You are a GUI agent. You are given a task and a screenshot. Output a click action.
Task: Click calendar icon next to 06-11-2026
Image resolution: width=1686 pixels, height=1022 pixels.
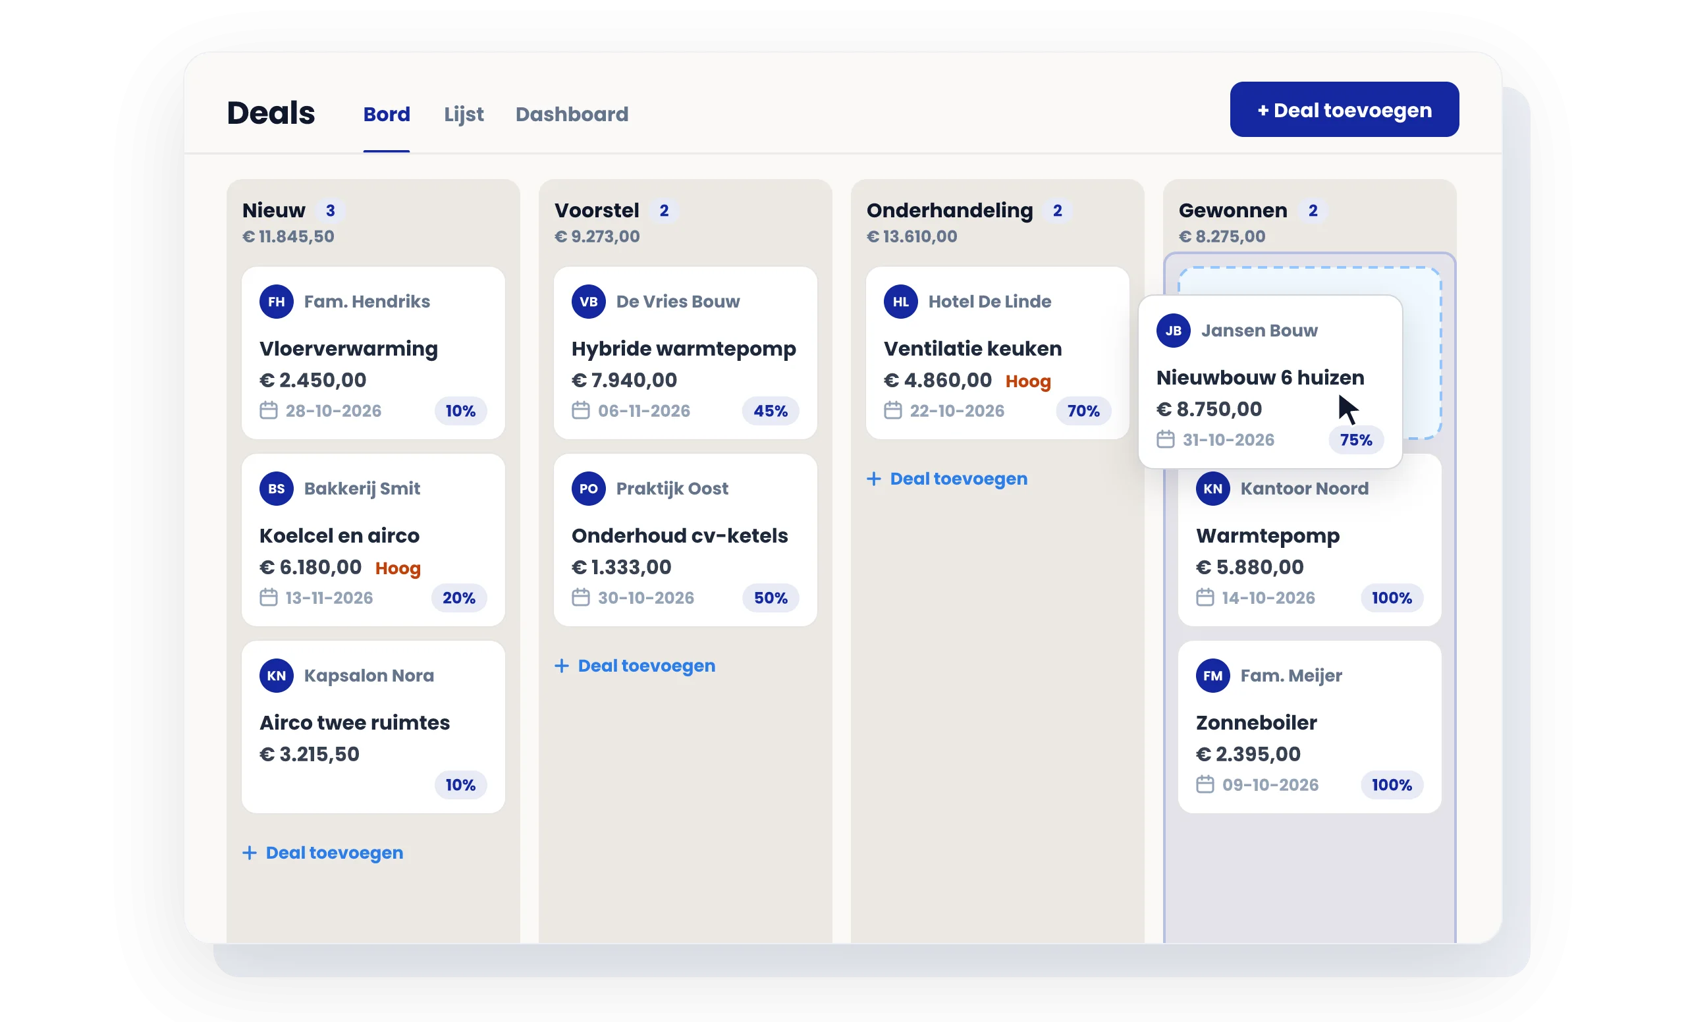tap(581, 410)
